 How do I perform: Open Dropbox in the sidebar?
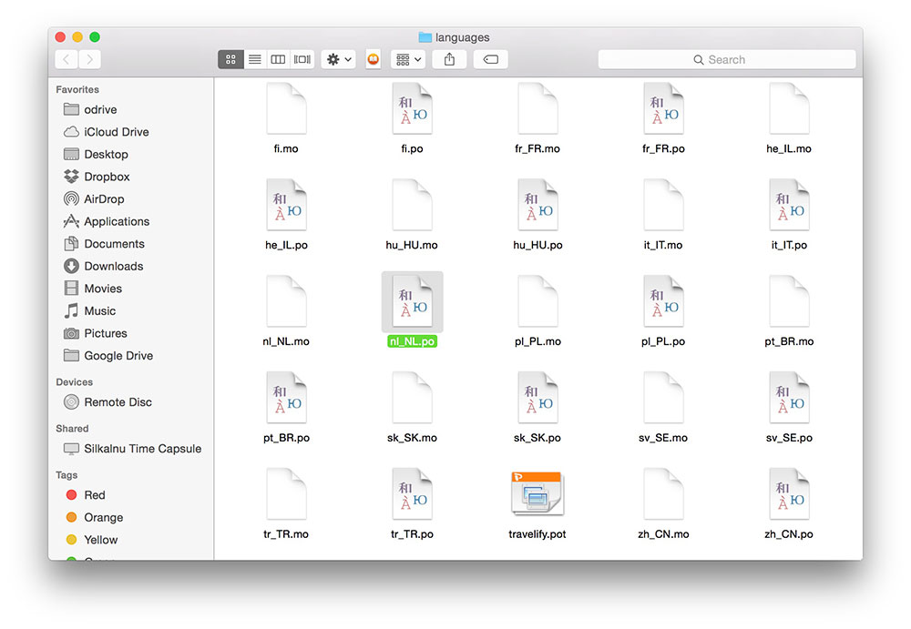(107, 177)
